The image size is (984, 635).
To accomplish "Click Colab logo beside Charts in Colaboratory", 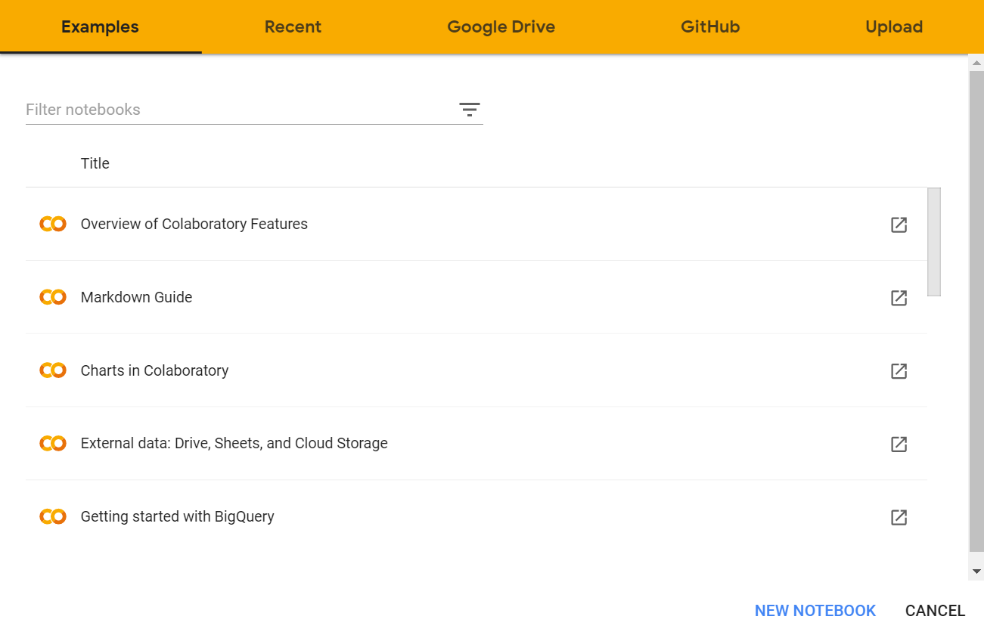I will pos(53,370).
